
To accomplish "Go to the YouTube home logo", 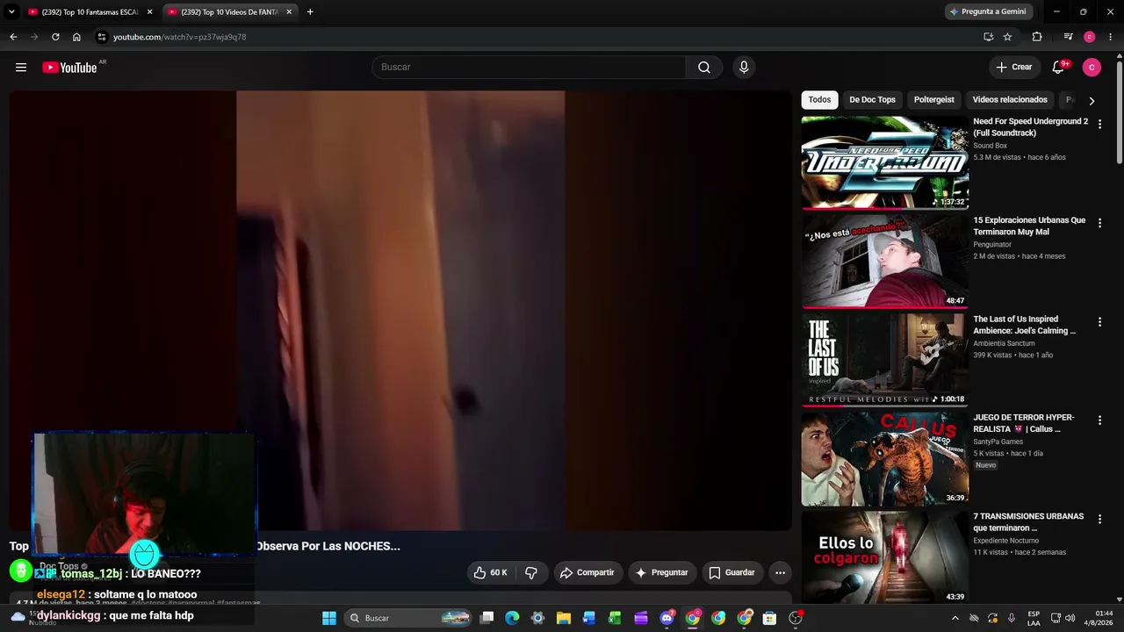I will [x=69, y=68].
